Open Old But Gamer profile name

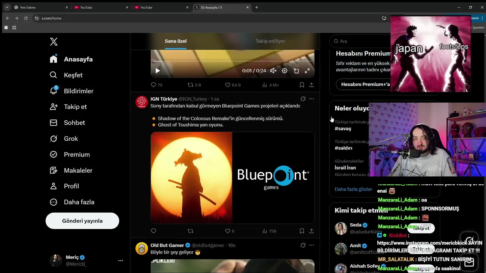(x=167, y=245)
